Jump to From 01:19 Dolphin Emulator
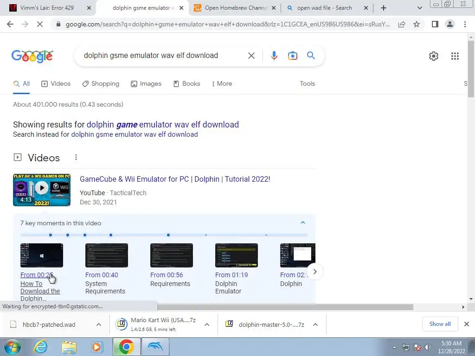The width and height of the screenshot is (475, 356). 231,275
